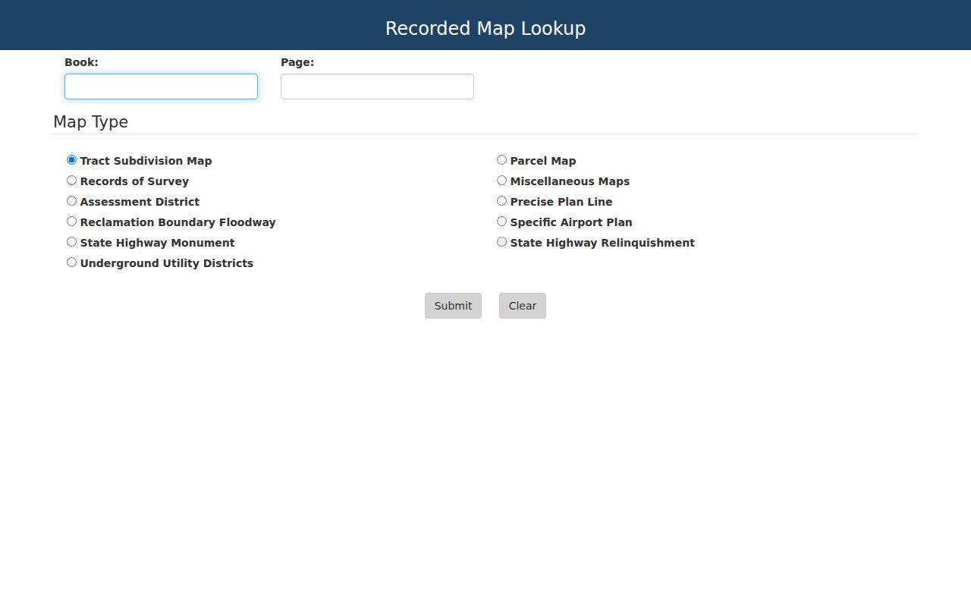The image size is (971, 607).
Task: Focus the Page input field
Action: (x=377, y=86)
